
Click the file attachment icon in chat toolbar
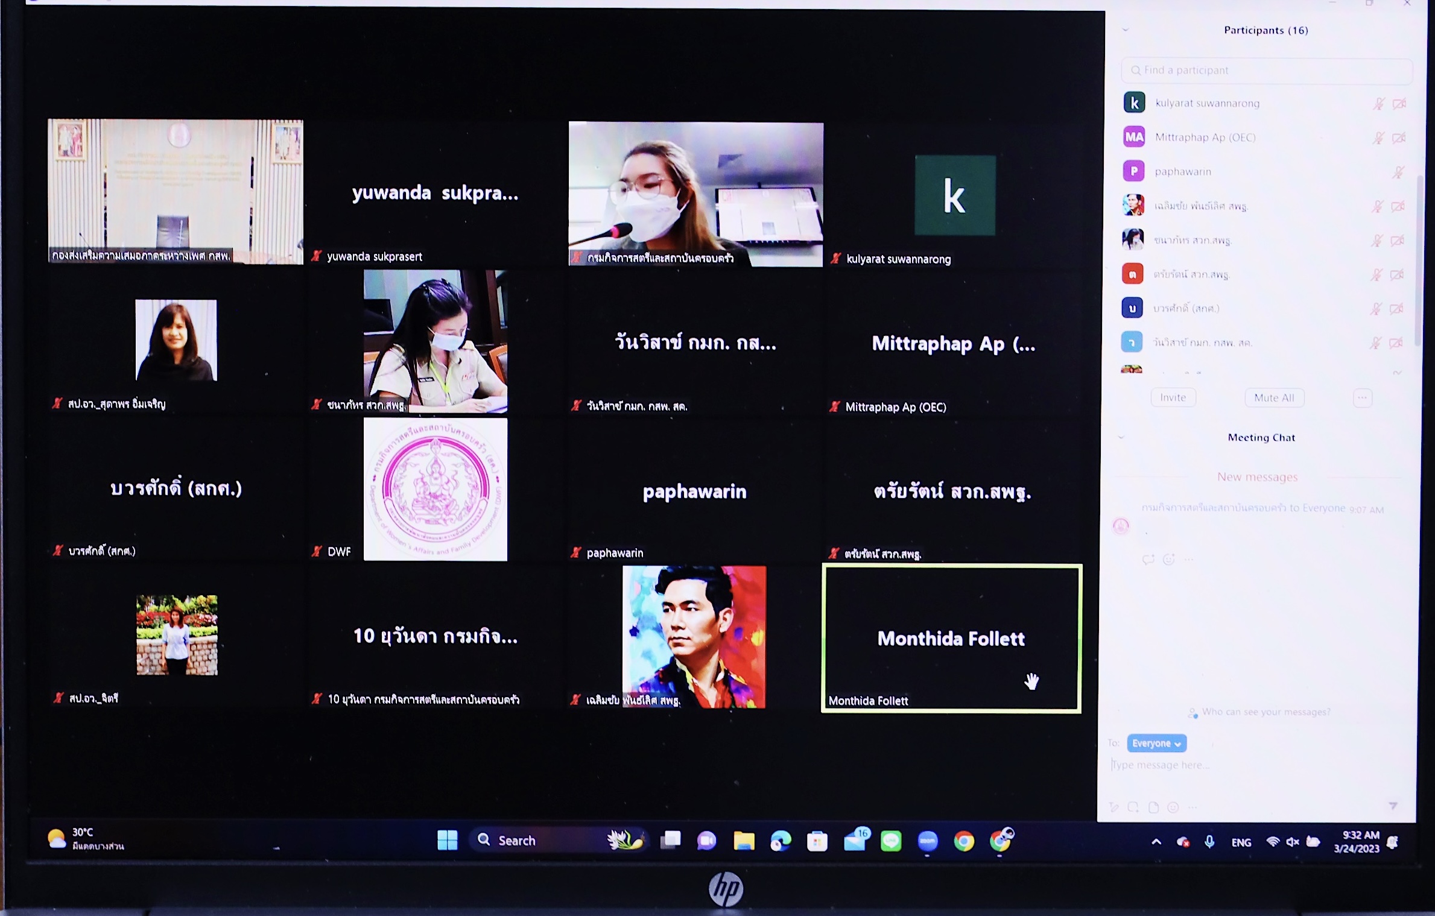1153,807
